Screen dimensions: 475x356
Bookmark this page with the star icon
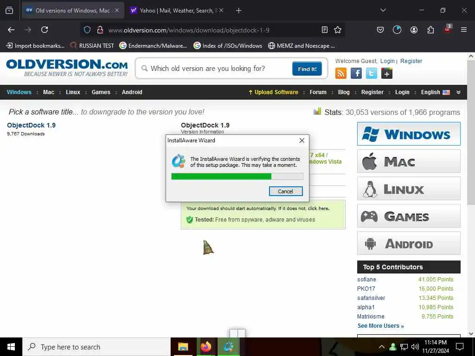[x=338, y=30]
